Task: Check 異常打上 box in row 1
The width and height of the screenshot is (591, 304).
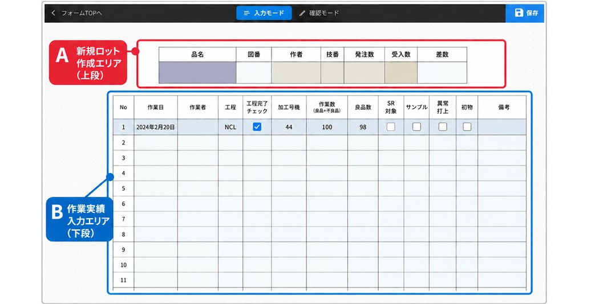Action: click(443, 127)
